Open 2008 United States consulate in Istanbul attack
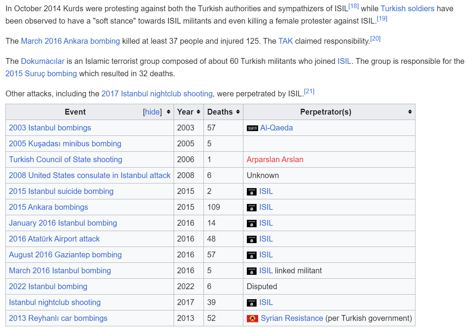 (x=90, y=175)
